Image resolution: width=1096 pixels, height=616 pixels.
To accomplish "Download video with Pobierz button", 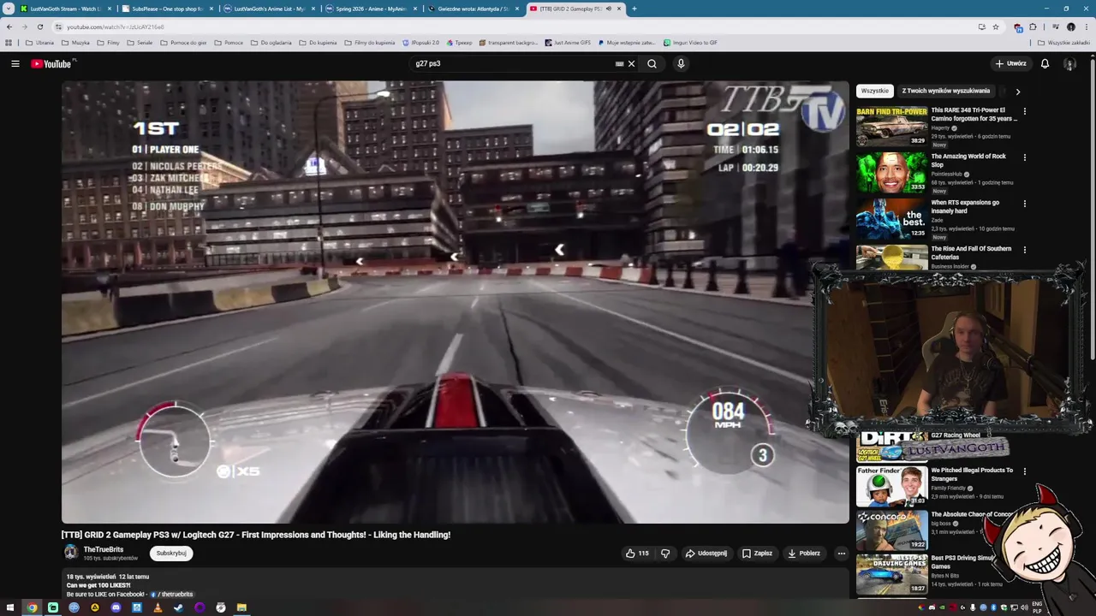I will coord(804,554).
